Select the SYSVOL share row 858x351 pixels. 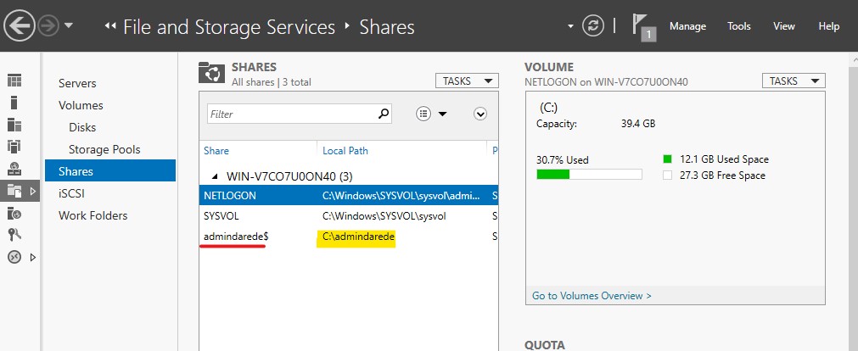coord(349,216)
